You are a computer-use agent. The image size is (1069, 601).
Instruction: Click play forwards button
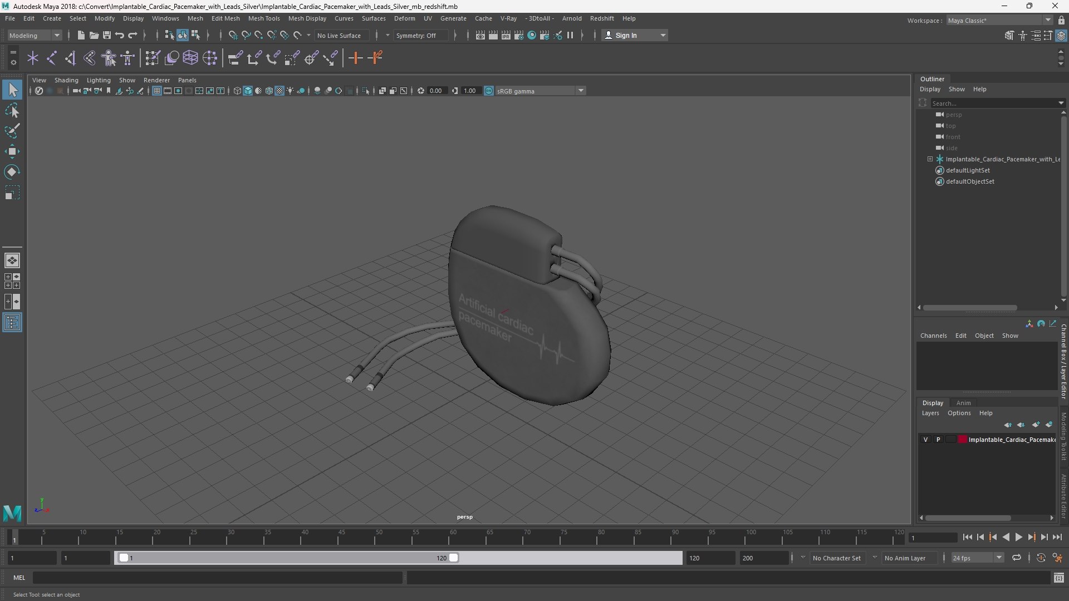(1018, 537)
